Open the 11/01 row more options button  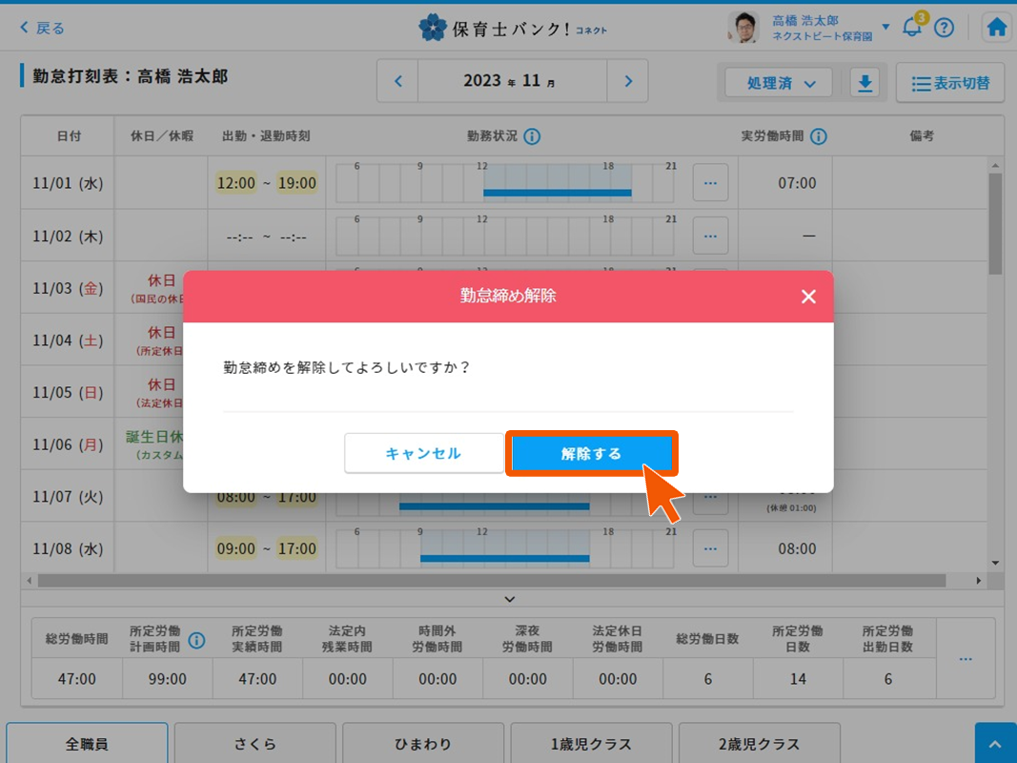(x=710, y=183)
